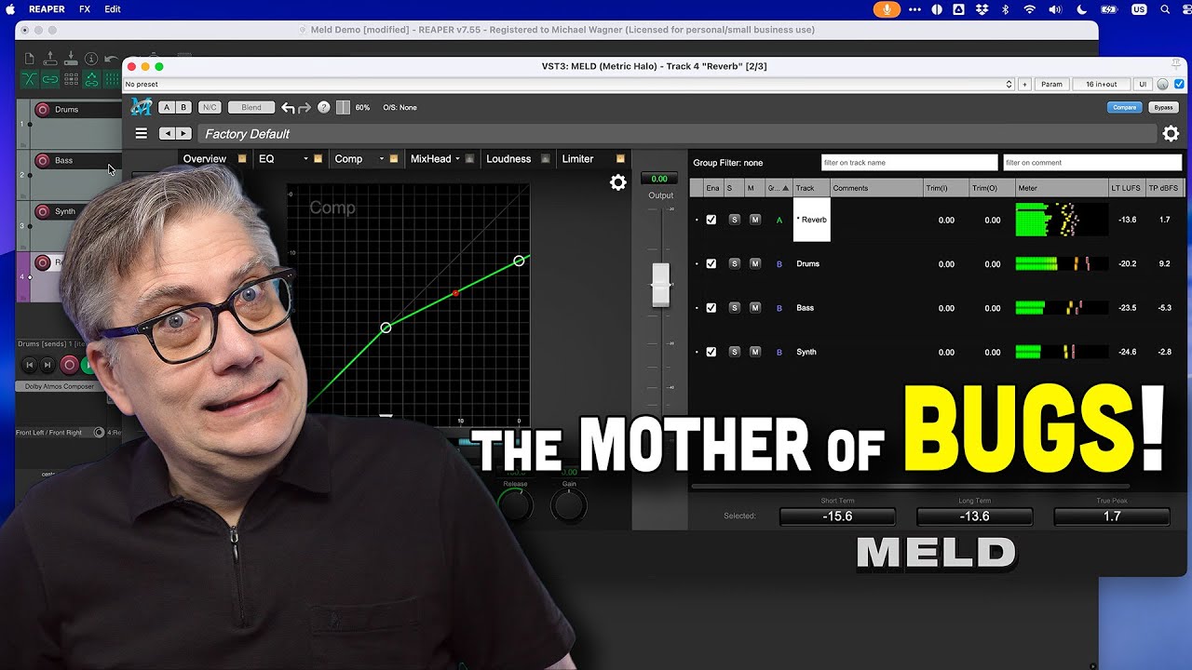Uncheck Enable for the Synth row
The height and width of the screenshot is (670, 1192).
[711, 352]
